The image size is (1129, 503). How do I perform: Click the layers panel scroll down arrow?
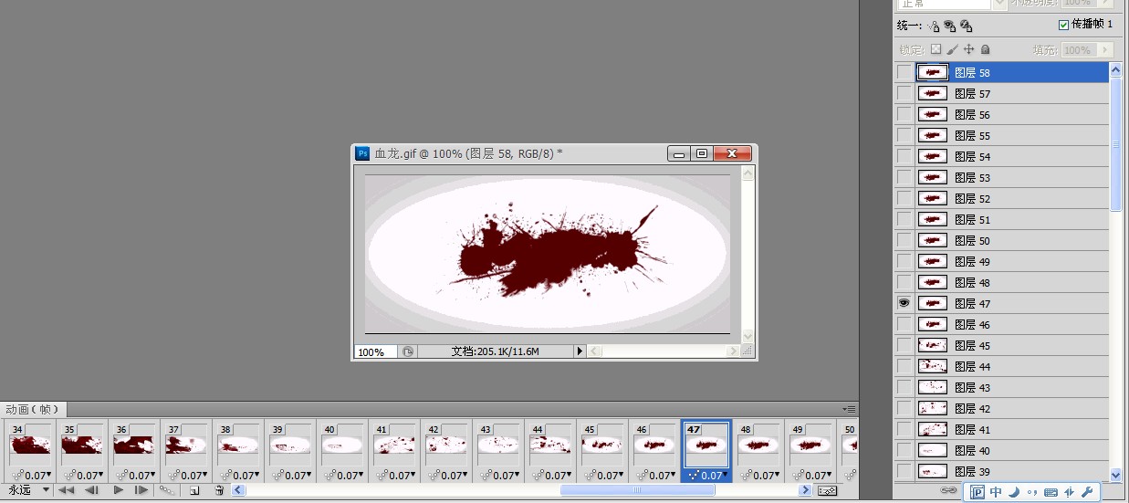[x=1115, y=474]
